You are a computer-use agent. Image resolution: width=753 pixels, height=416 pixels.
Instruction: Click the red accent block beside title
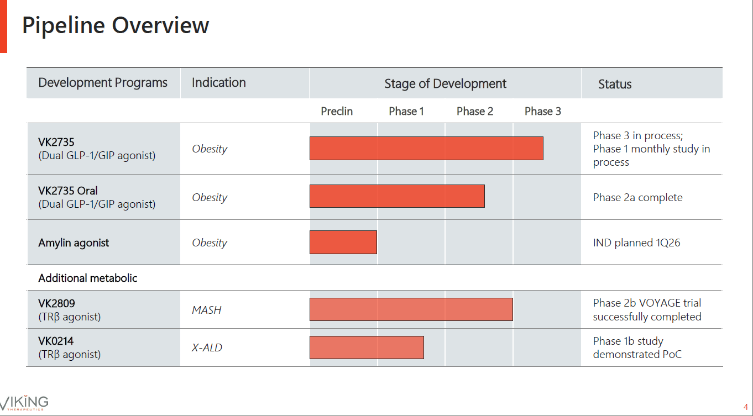3,27
